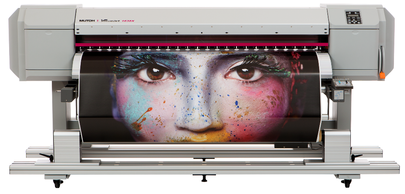Screen dimensions: 405x194
Task: Click the magenta stripe across the printer front
Action: click(x=202, y=45)
